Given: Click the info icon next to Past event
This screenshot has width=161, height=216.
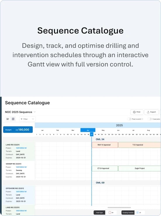Looking at the screenshot, I should coord(142,119).
